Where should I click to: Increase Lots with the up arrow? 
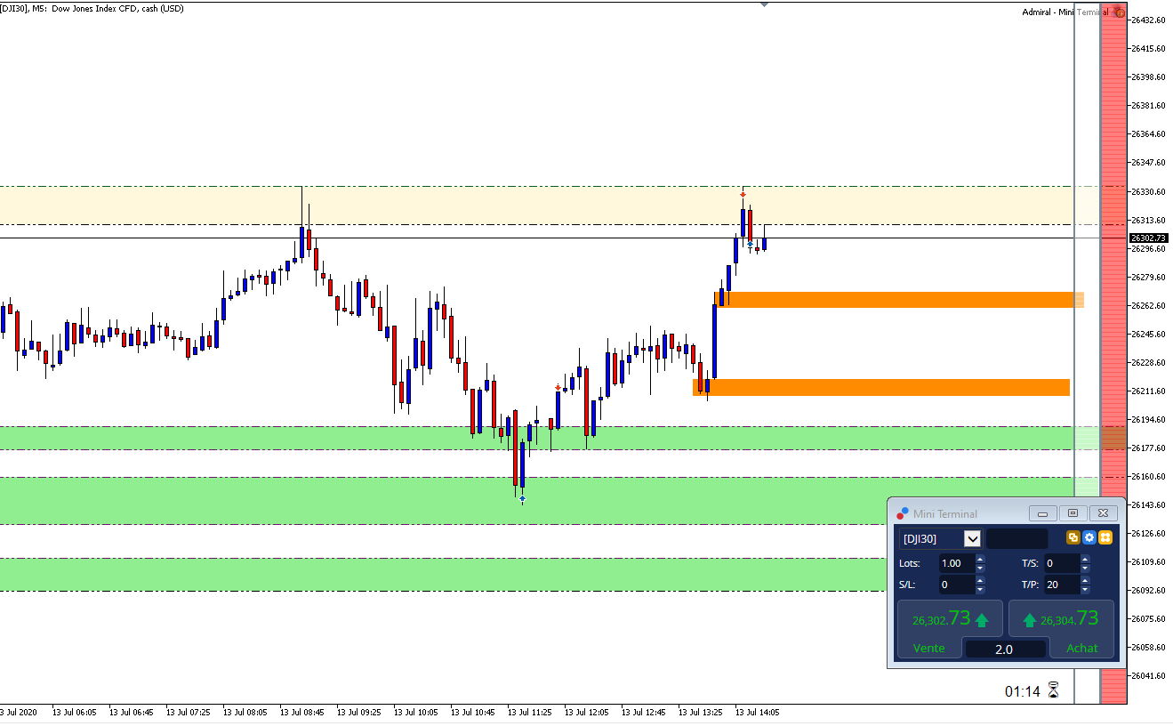point(980,559)
